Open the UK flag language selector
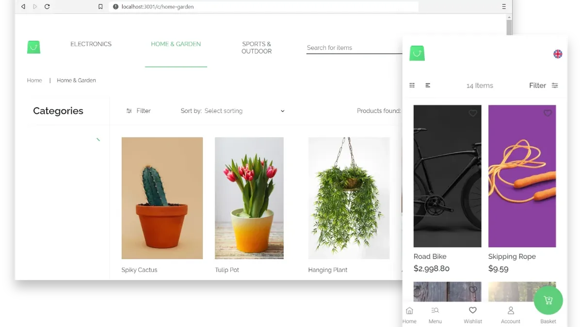The width and height of the screenshot is (582, 327). [x=558, y=54]
